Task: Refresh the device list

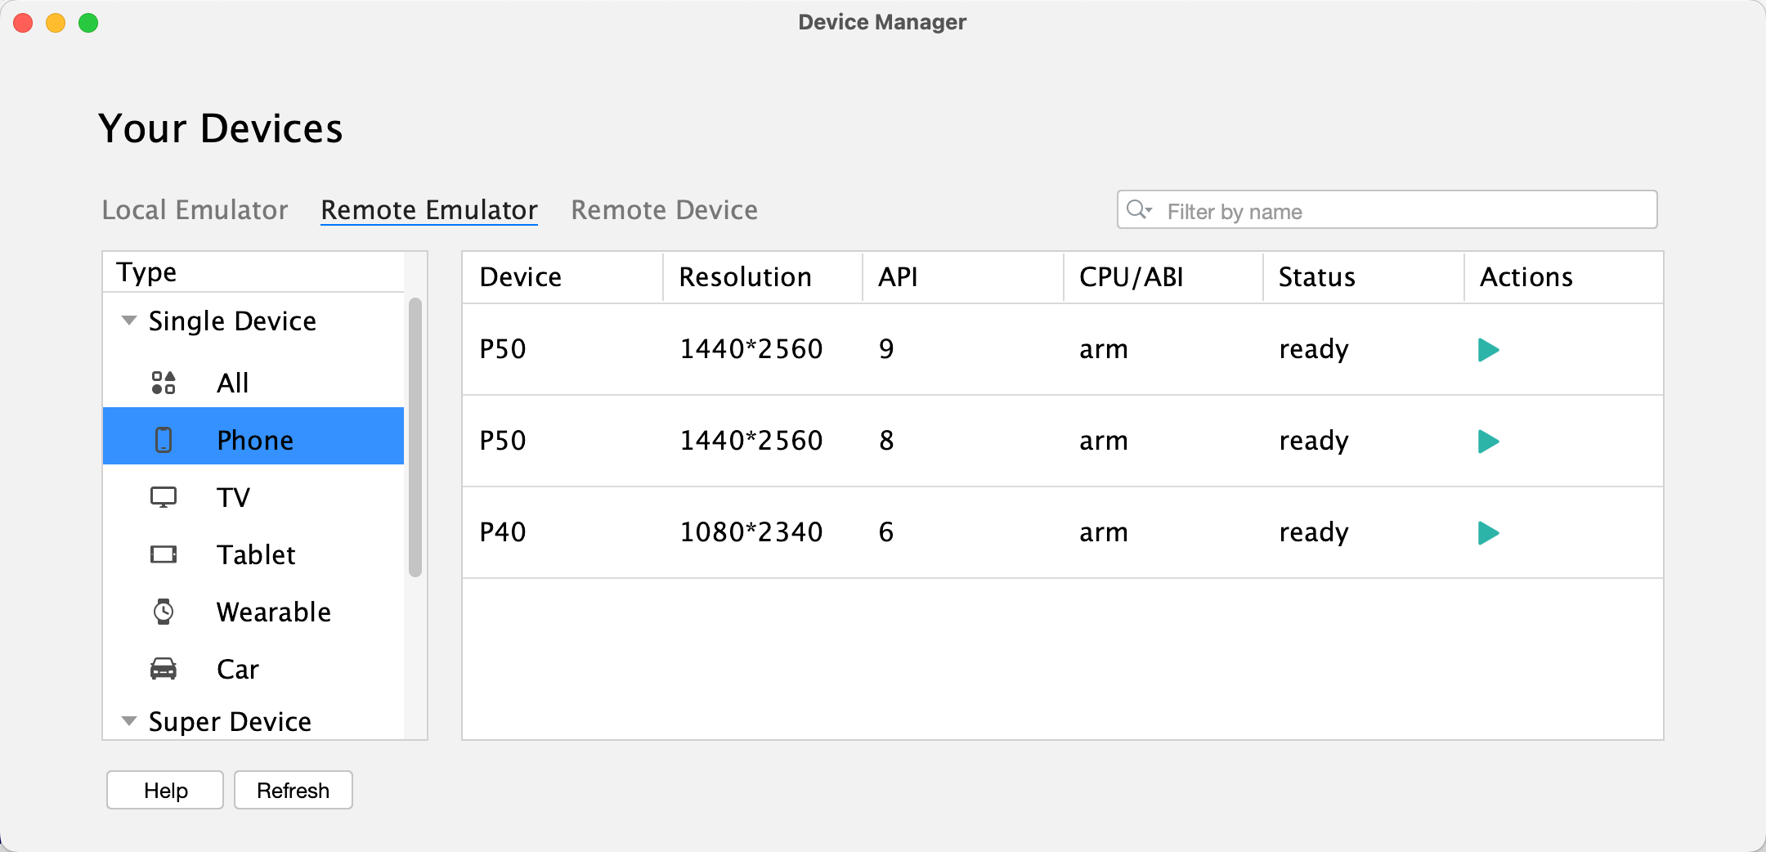Action: tap(294, 790)
